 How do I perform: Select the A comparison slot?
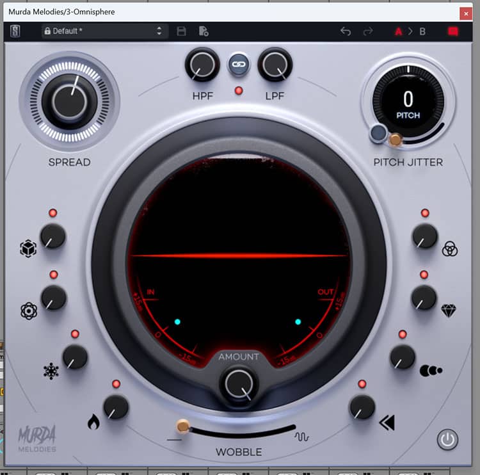(398, 31)
